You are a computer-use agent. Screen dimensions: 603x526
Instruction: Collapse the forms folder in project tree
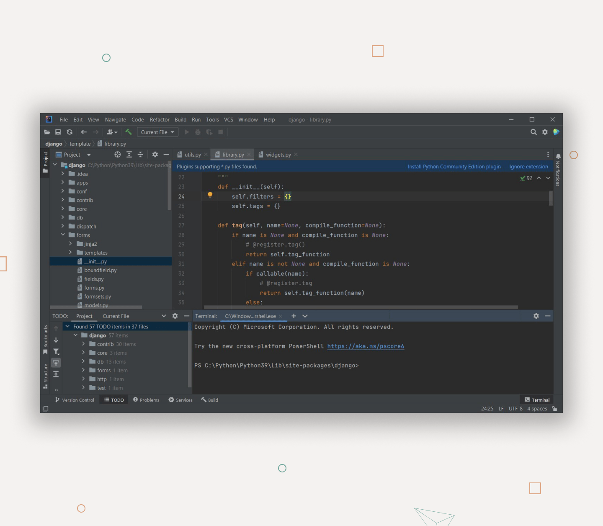(63, 235)
